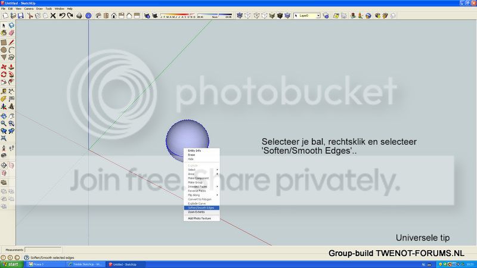
Task: Click the scissors Cut icon
Action: (x=30, y=15)
